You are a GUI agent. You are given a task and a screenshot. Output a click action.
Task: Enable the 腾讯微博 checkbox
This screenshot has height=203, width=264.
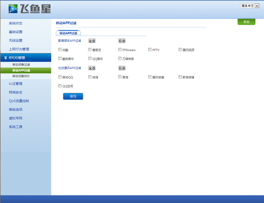(x=150, y=77)
